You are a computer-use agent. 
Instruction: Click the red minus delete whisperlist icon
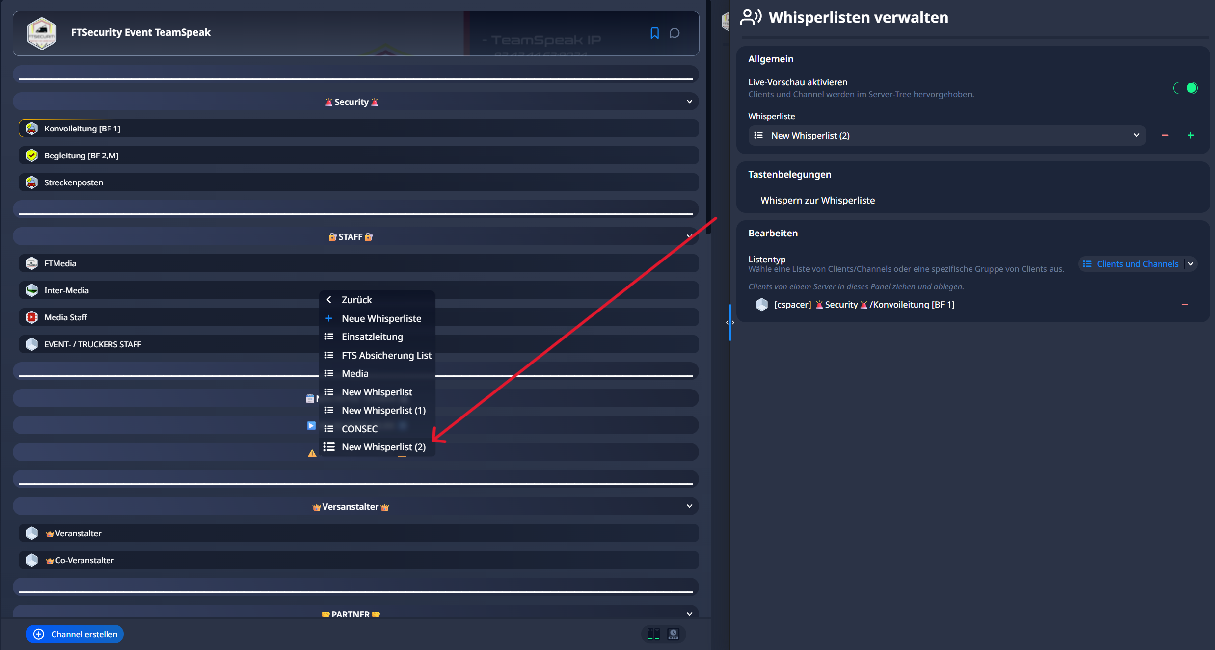(x=1165, y=135)
